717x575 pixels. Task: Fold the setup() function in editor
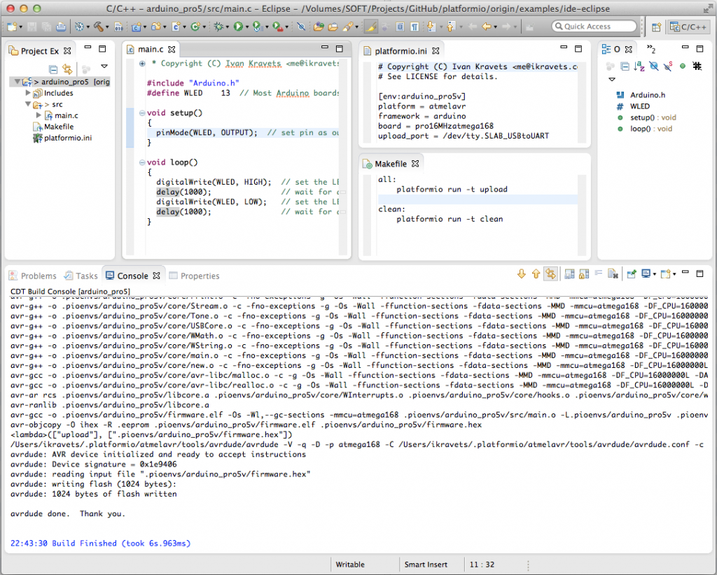click(x=142, y=113)
